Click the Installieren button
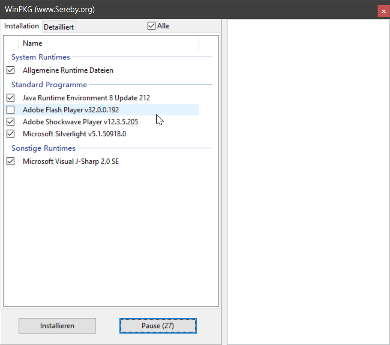The width and height of the screenshot is (390, 345). point(57,326)
